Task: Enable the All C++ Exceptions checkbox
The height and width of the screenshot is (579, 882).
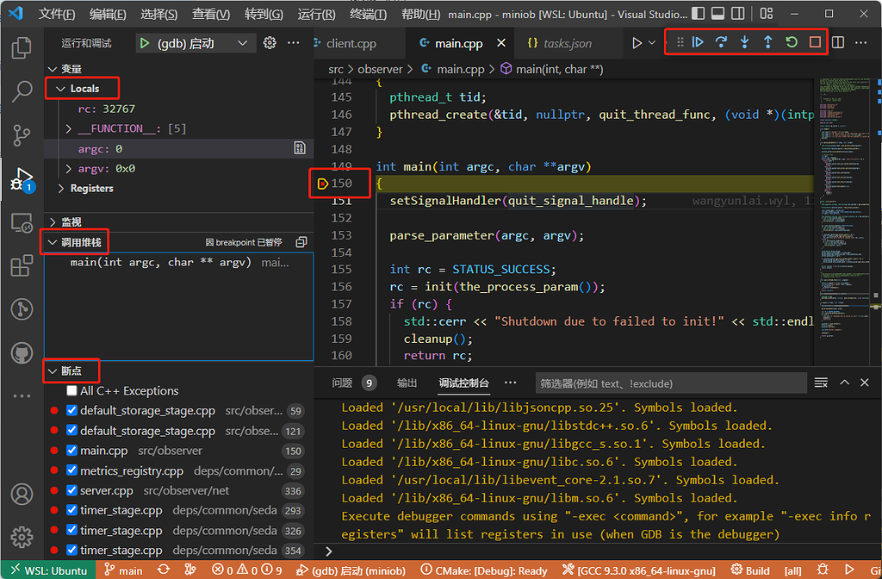Action: point(71,390)
